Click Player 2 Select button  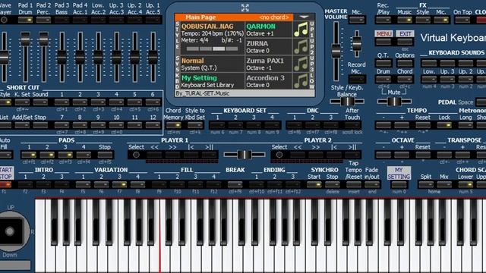click(279, 155)
